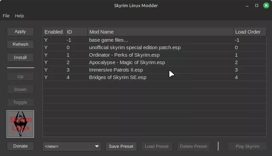This screenshot has height=156, width=272.
Task: Select the Immersive Patrols II.esp entry
Action: [x=154, y=70]
